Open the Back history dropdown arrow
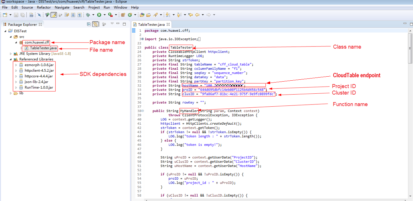The height and width of the screenshot is (201, 413). pyautogui.click(x=203, y=15)
